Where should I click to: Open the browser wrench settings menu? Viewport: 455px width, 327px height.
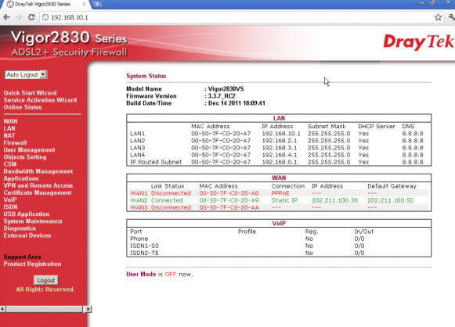click(x=452, y=17)
